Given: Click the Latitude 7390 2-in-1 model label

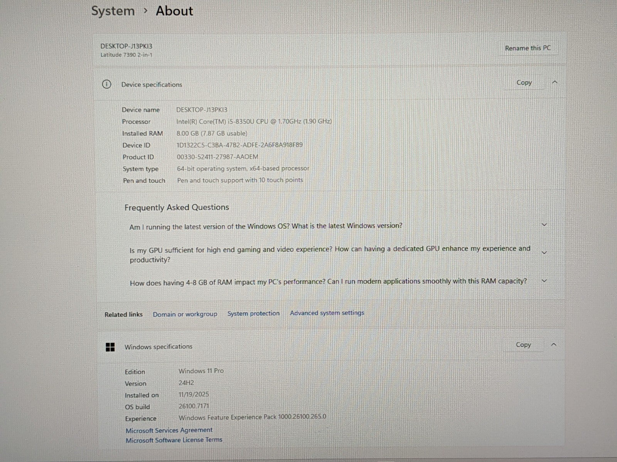Looking at the screenshot, I should tap(126, 55).
